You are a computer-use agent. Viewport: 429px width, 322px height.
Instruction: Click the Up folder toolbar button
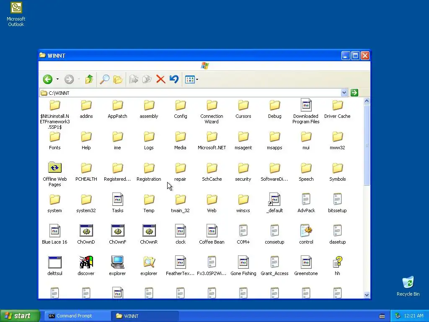point(89,79)
